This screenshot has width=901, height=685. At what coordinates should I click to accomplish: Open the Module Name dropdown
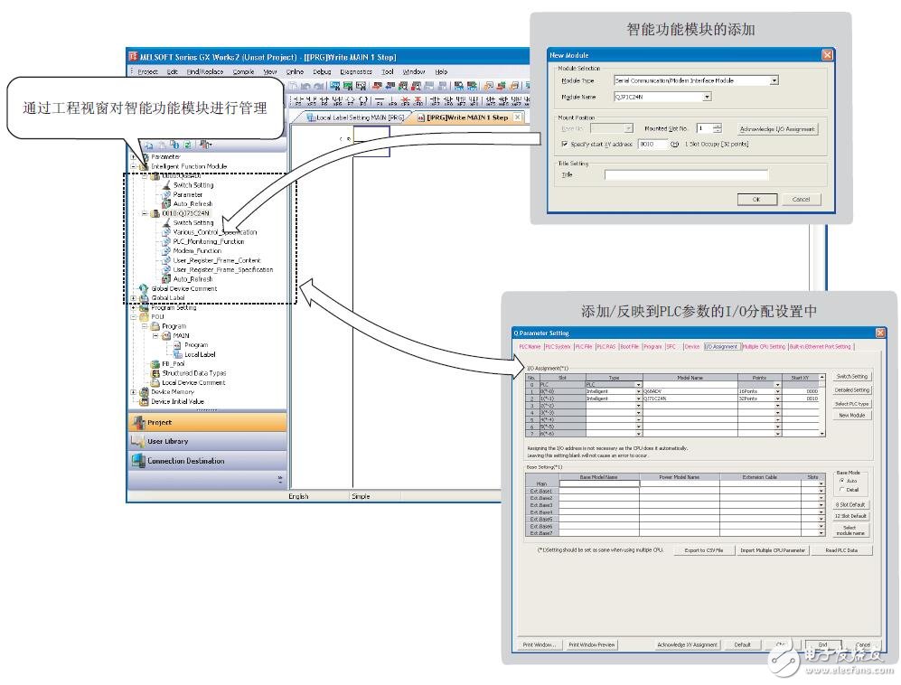tap(707, 97)
